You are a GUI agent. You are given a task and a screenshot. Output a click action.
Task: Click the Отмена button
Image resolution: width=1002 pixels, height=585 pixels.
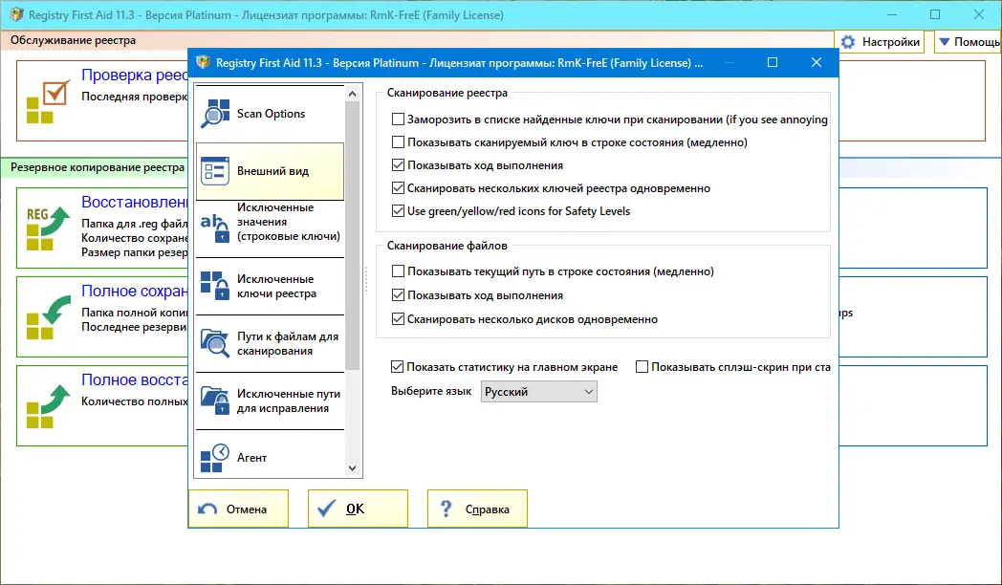tap(238, 509)
